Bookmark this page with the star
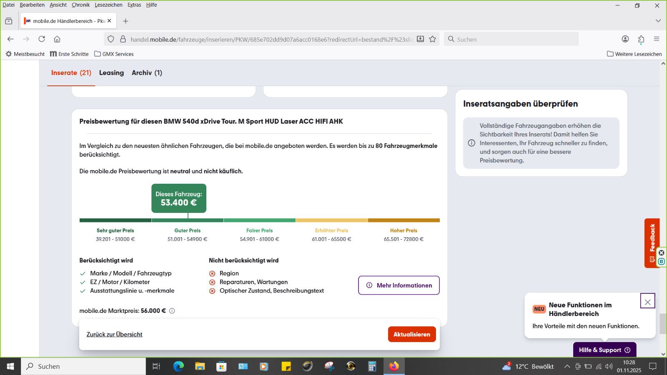 pos(433,39)
